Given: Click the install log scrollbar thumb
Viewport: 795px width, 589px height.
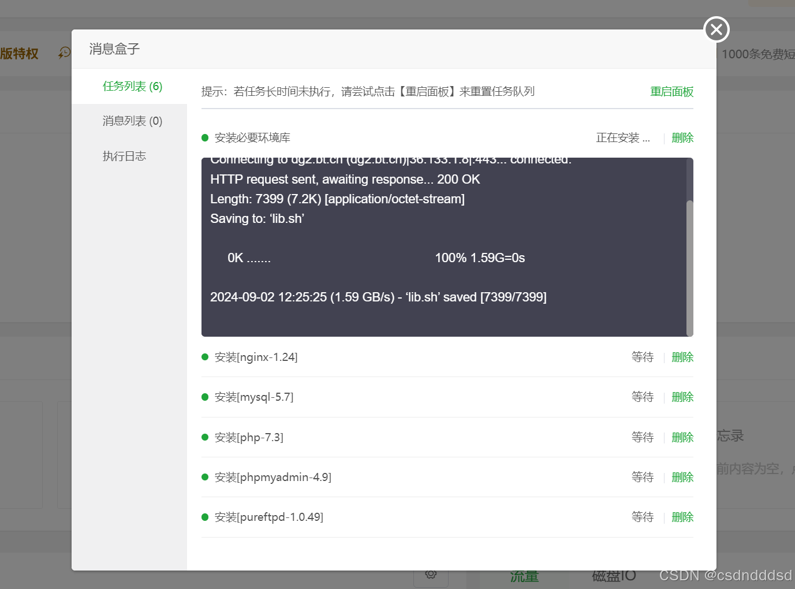Looking at the screenshot, I should [x=689, y=268].
